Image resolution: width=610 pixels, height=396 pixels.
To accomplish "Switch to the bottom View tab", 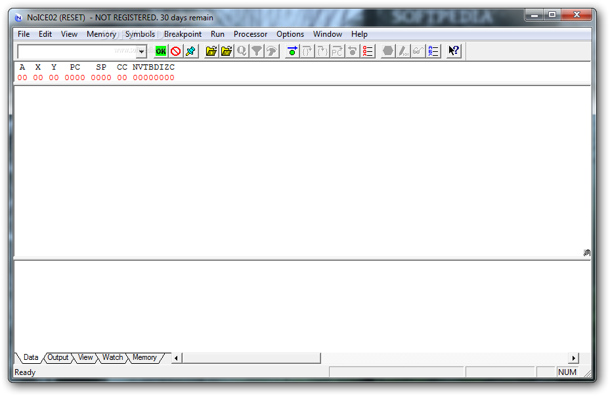I will (85, 357).
